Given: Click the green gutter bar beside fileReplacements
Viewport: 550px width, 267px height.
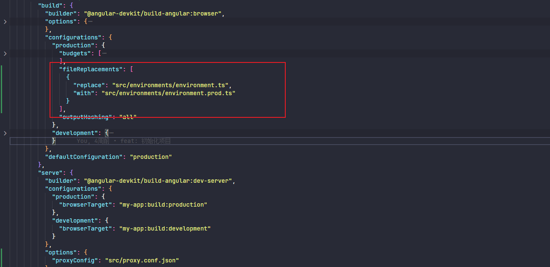Looking at the screenshot, I should click(2, 89).
